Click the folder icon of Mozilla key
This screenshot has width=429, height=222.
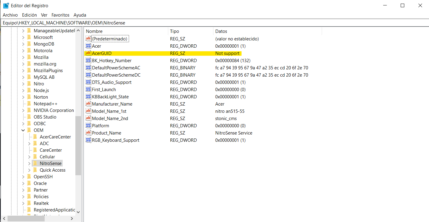[29, 57]
